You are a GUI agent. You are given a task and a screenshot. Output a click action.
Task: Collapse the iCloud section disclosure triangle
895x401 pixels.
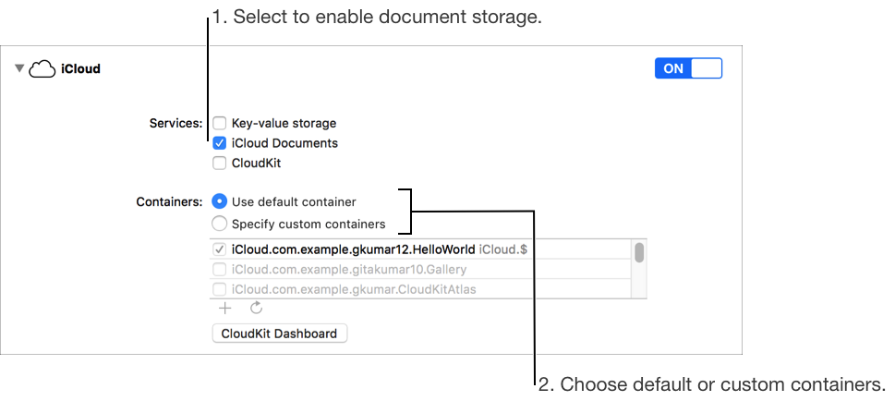(x=19, y=69)
